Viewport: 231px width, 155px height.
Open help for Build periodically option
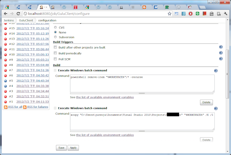(x=221, y=53)
